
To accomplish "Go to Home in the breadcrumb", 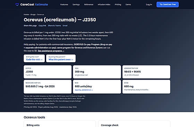I will click(x=26, y=14).
